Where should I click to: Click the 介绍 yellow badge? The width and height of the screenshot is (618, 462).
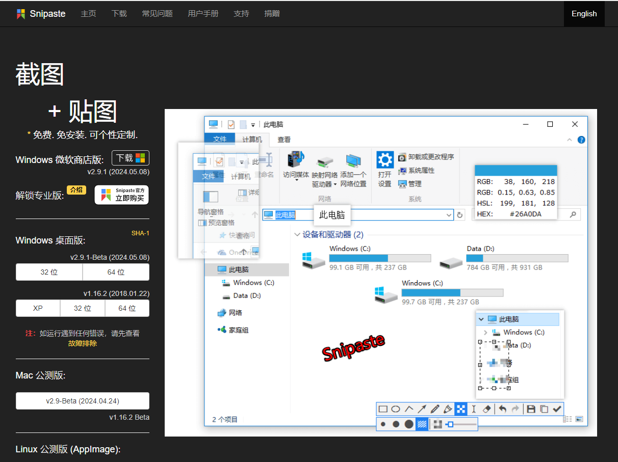click(x=76, y=190)
